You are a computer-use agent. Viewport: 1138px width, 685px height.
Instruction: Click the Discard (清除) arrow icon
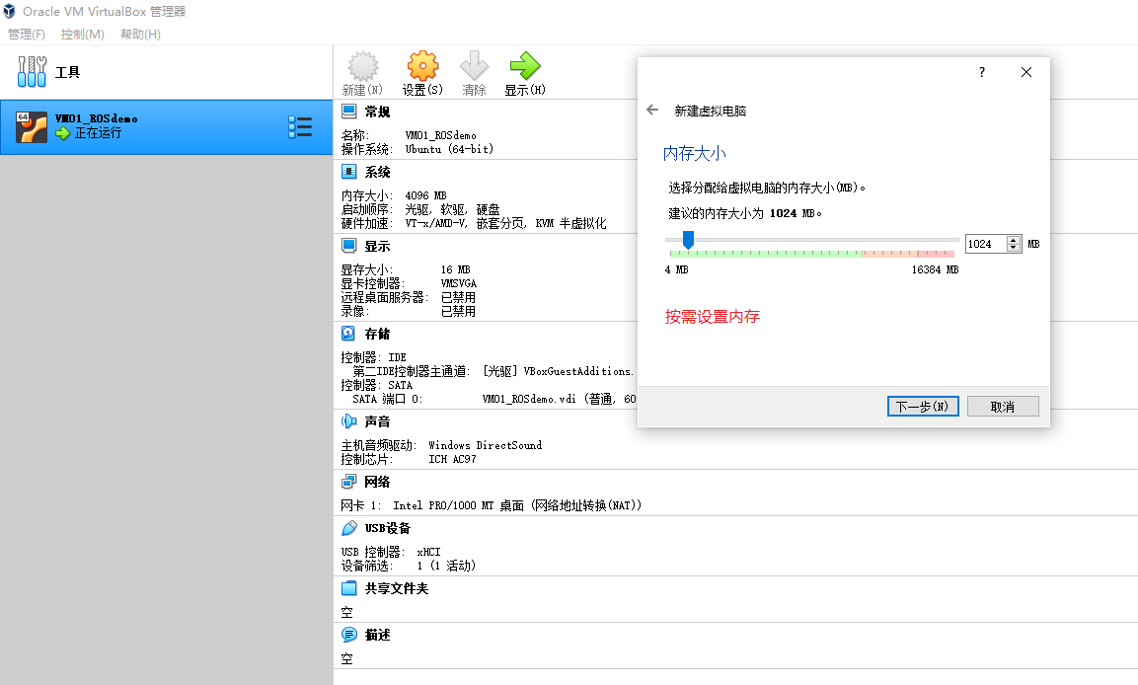474,67
